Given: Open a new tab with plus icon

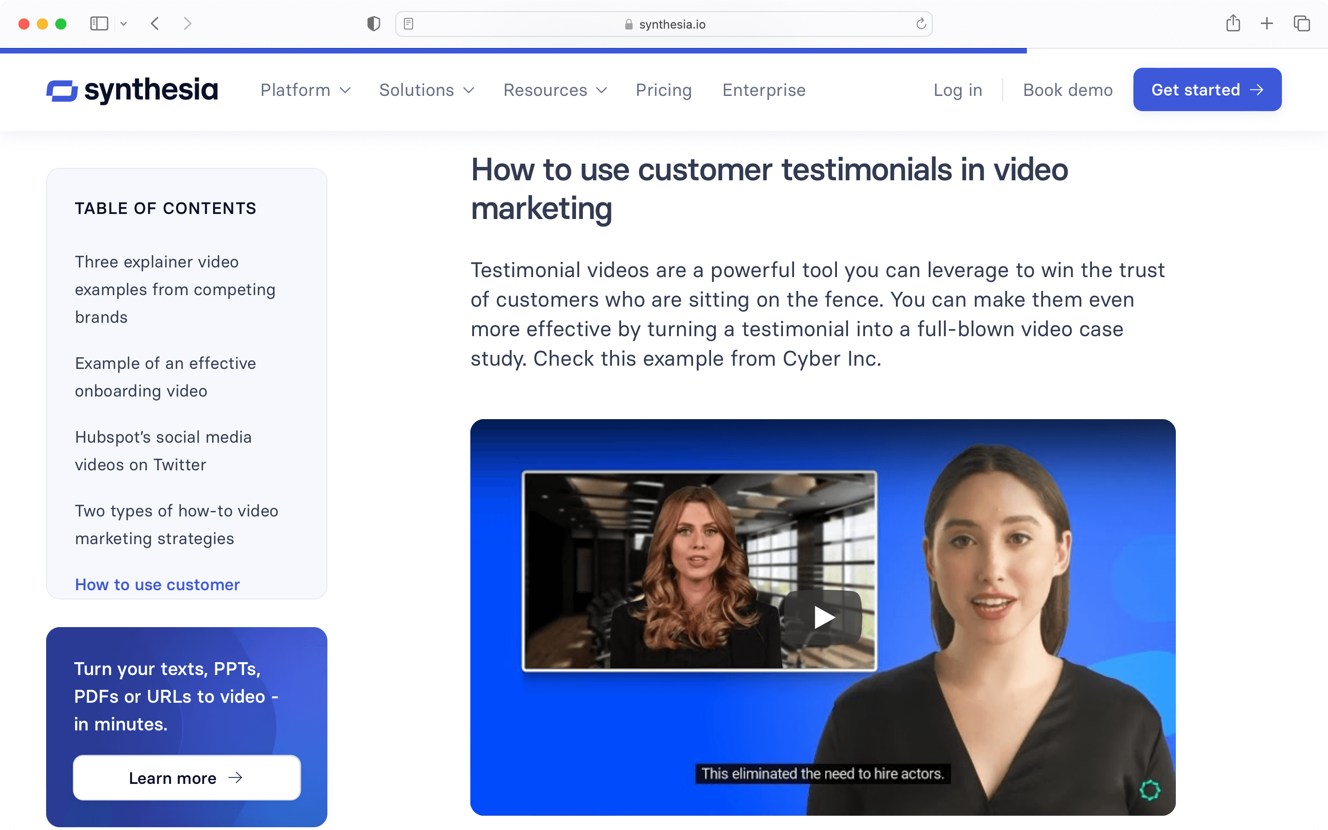Looking at the screenshot, I should [1267, 24].
